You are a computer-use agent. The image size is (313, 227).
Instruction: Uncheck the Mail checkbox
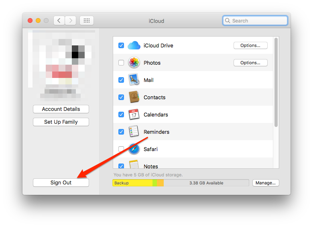coord(121,80)
